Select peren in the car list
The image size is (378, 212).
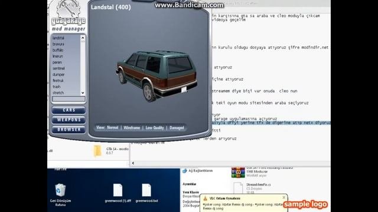pos(57,62)
